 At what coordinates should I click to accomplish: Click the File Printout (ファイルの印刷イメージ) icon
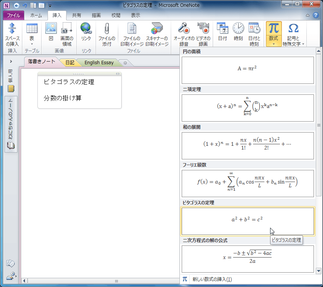(132, 34)
